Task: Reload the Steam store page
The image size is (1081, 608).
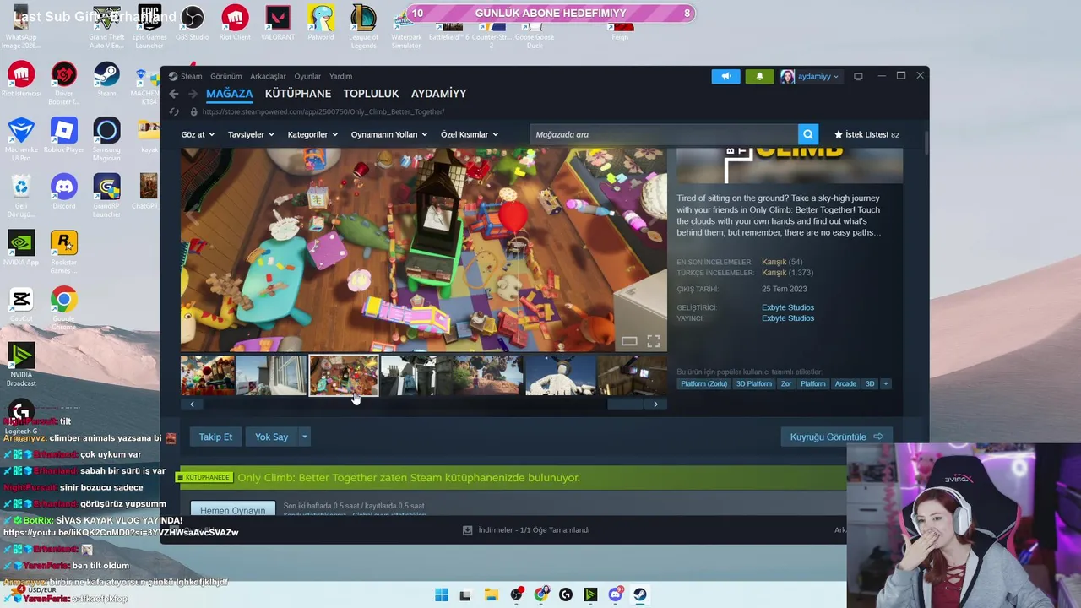Action: click(x=174, y=111)
